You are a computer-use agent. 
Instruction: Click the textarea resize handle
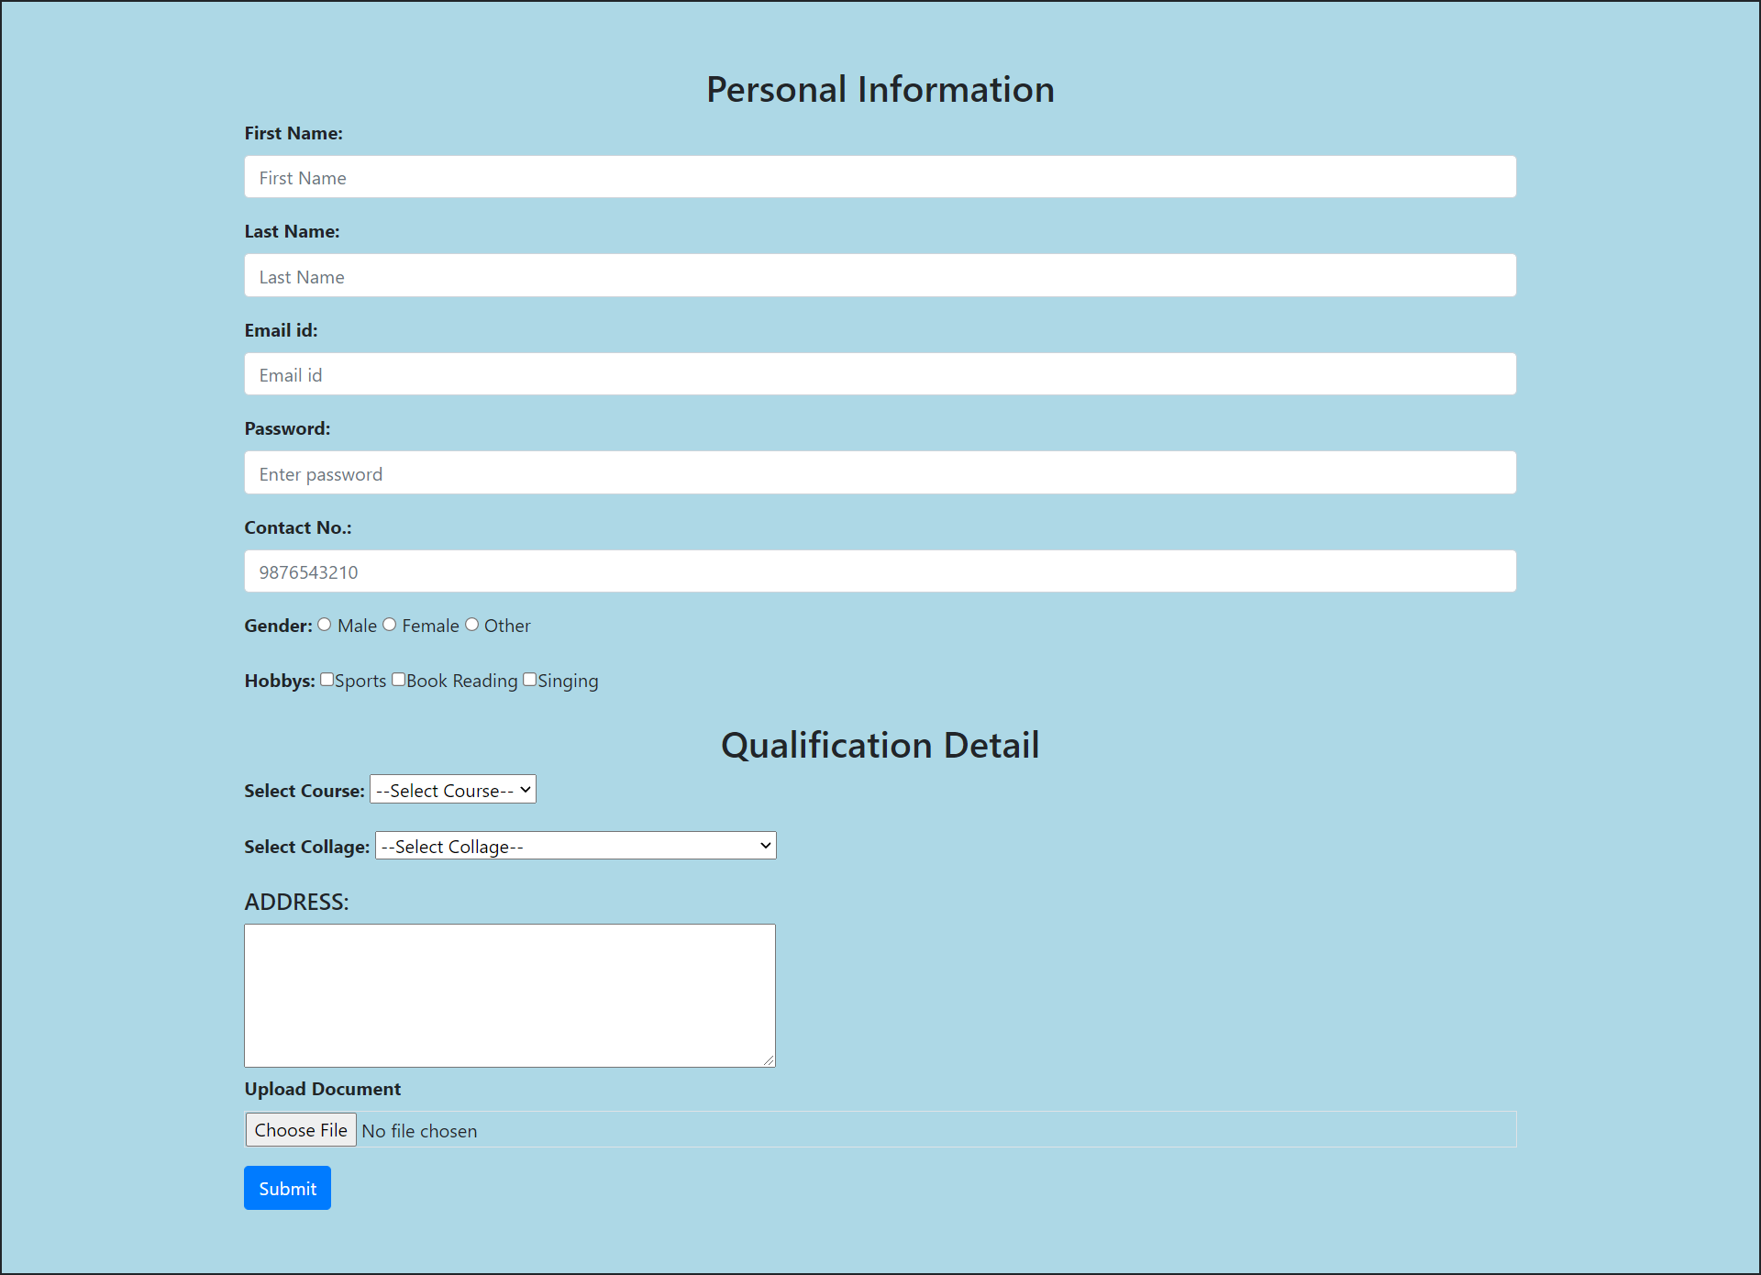(x=769, y=1059)
